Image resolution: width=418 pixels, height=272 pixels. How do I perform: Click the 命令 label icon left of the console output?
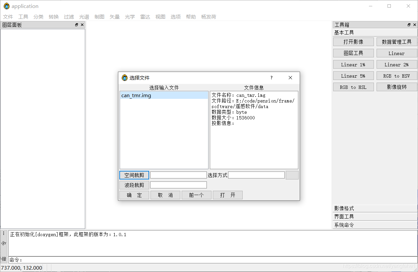4,243
